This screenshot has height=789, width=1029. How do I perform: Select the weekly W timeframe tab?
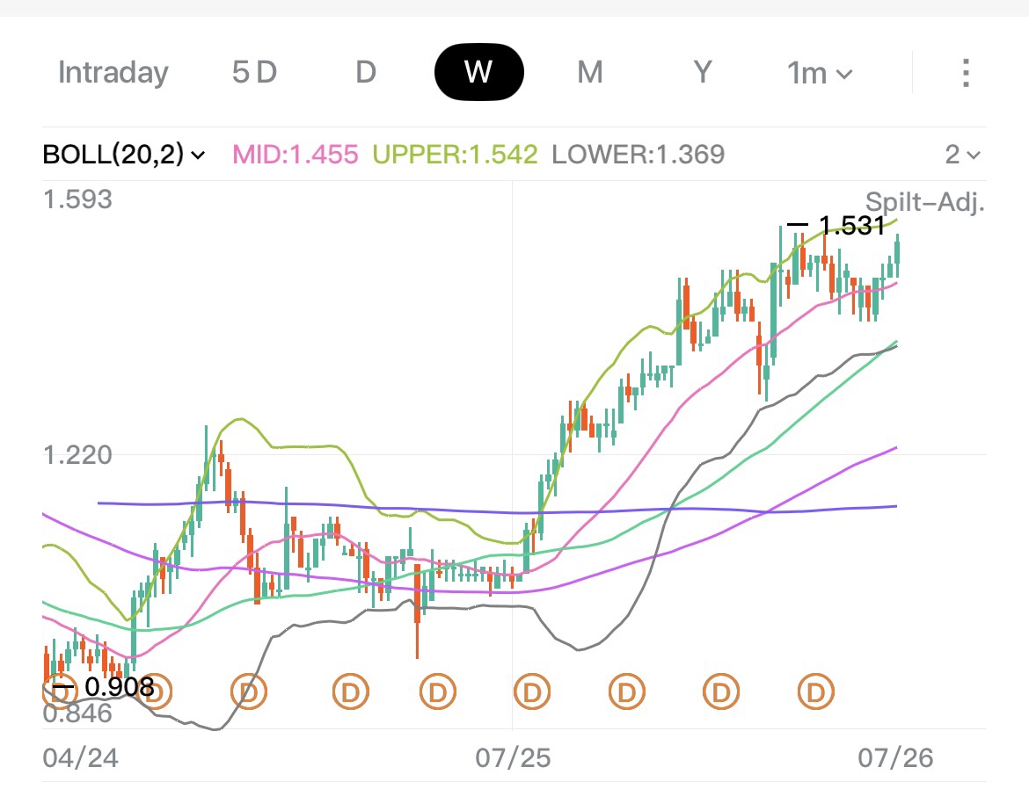pyautogui.click(x=479, y=72)
